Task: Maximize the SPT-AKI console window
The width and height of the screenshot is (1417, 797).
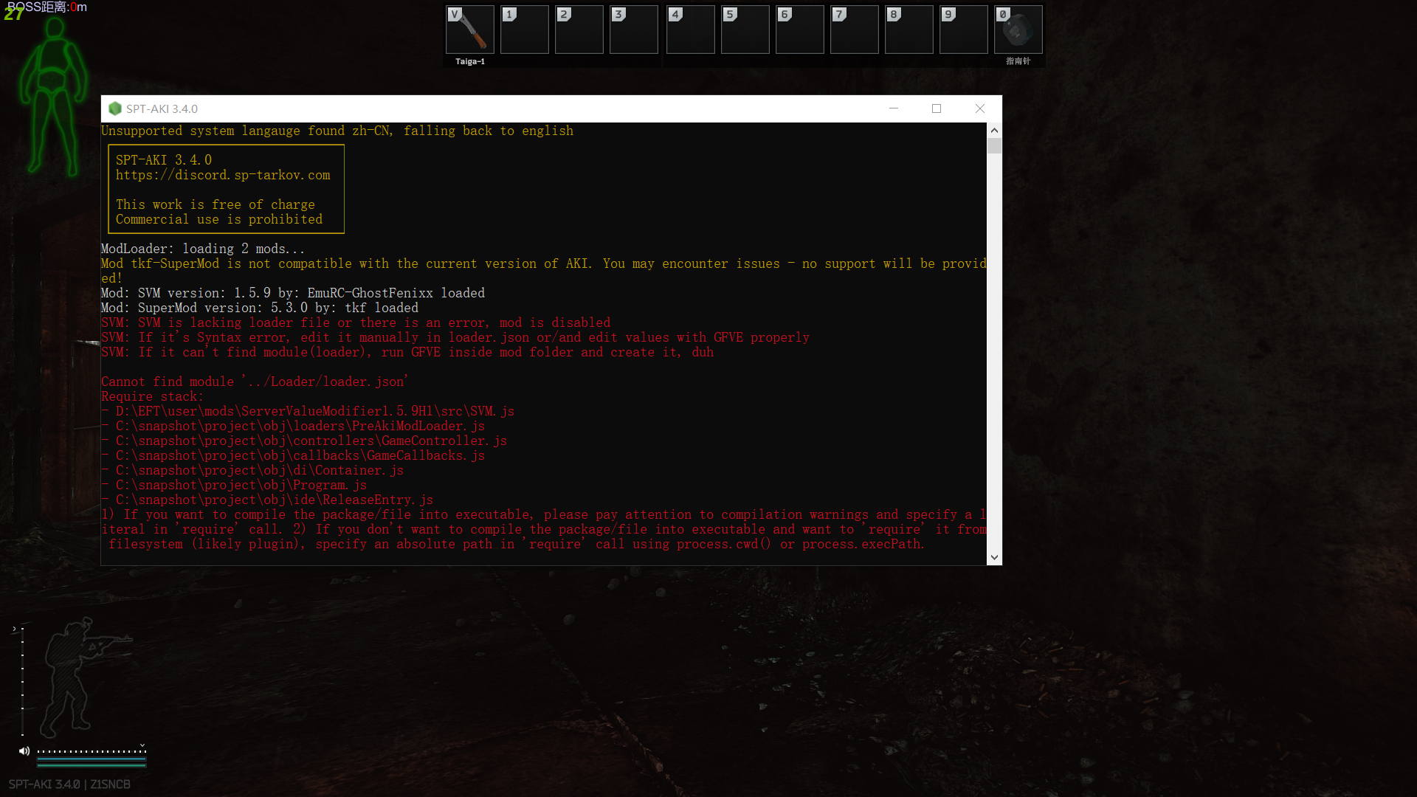Action: [x=937, y=108]
